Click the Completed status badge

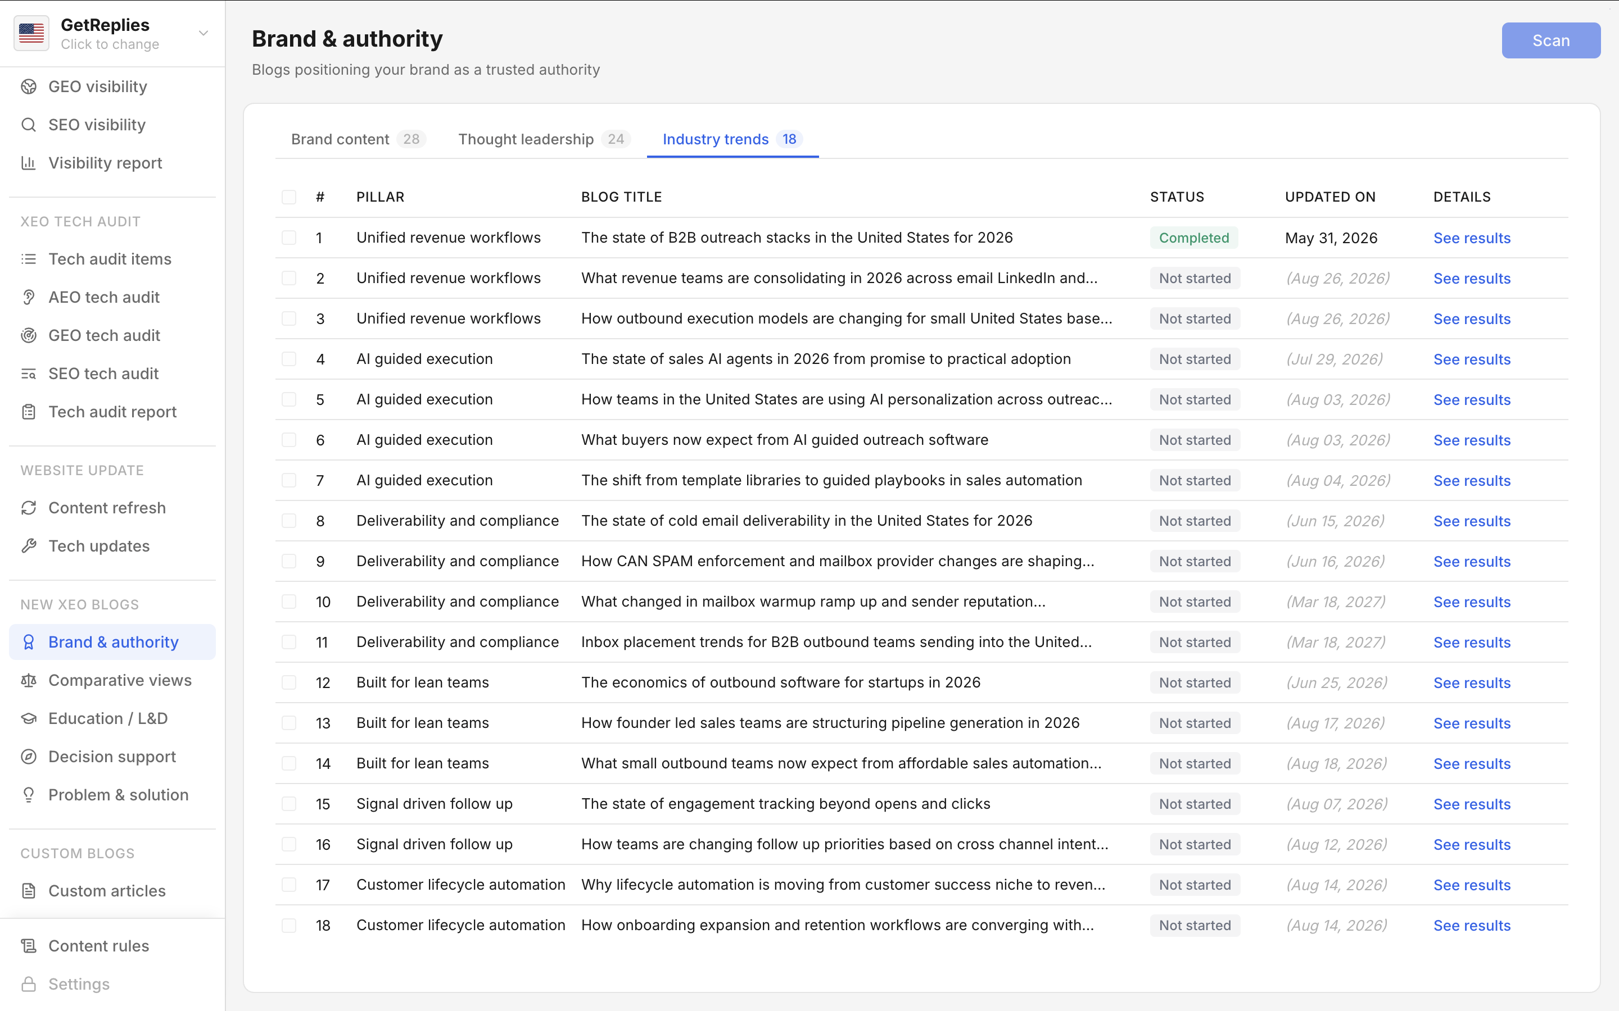pos(1194,238)
